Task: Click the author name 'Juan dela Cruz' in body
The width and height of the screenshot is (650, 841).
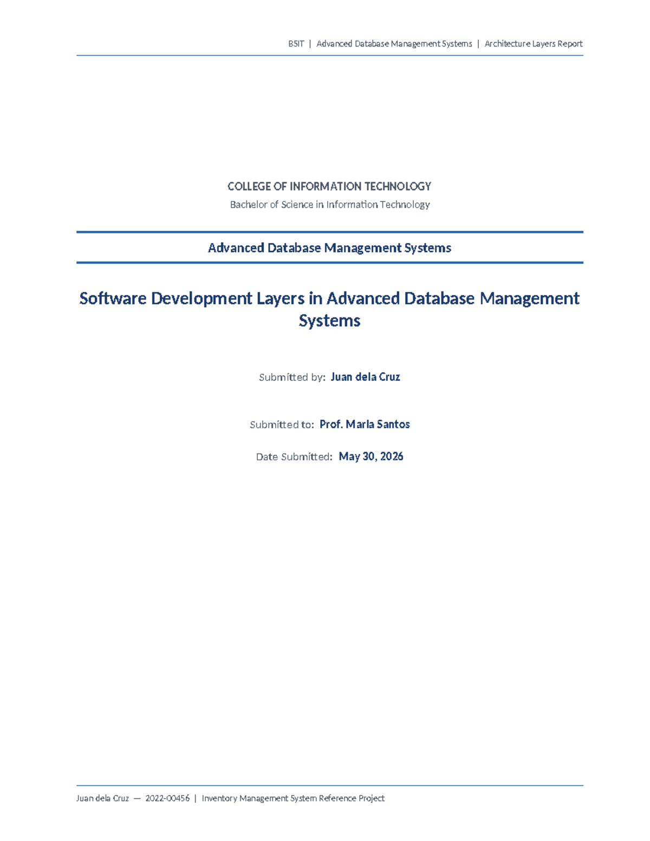Action: 365,377
